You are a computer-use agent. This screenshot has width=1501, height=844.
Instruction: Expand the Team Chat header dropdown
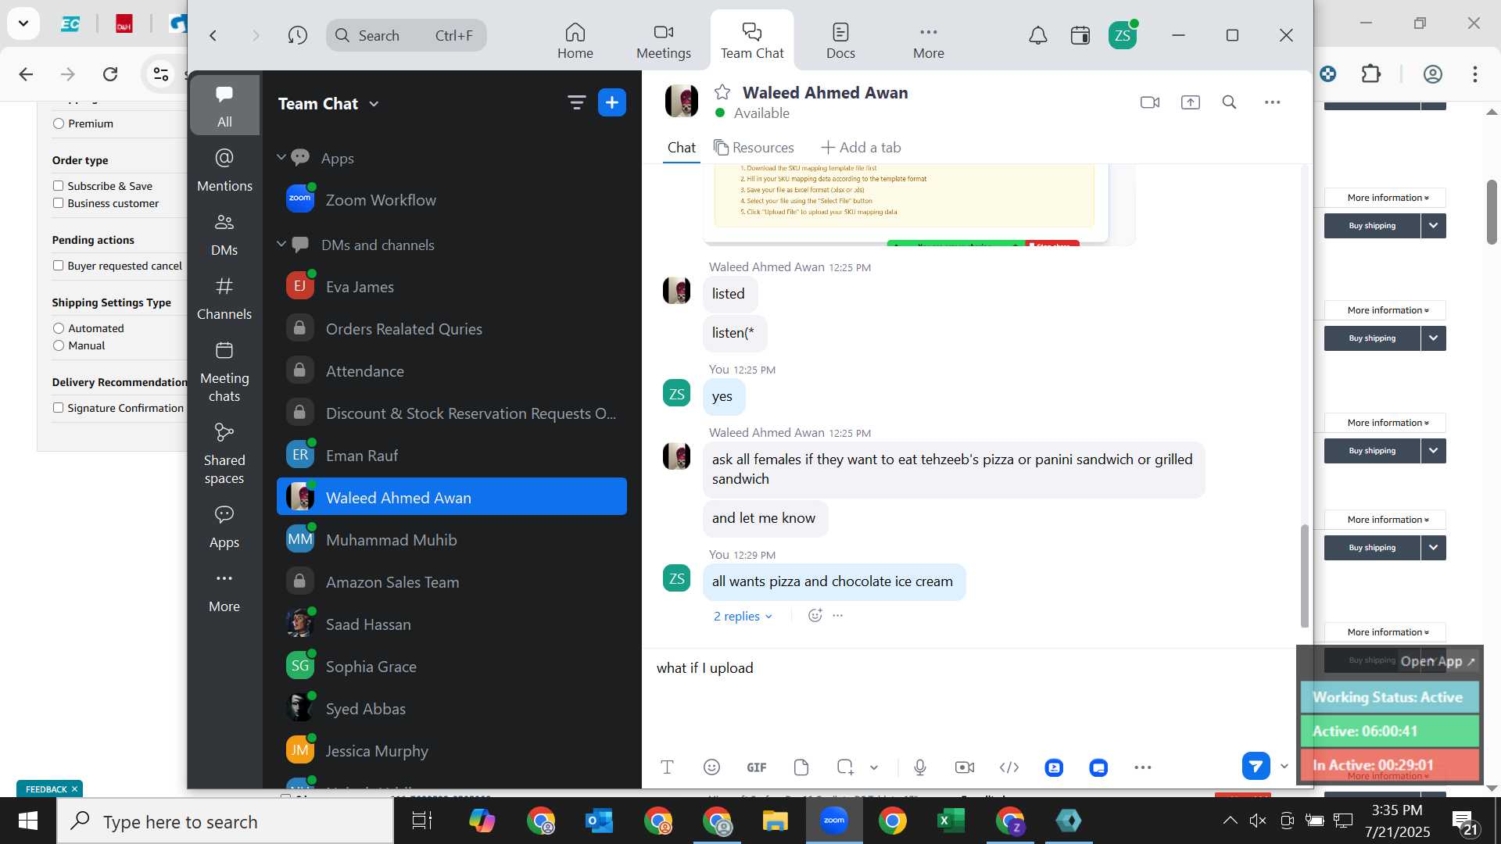click(x=374, y=104)
